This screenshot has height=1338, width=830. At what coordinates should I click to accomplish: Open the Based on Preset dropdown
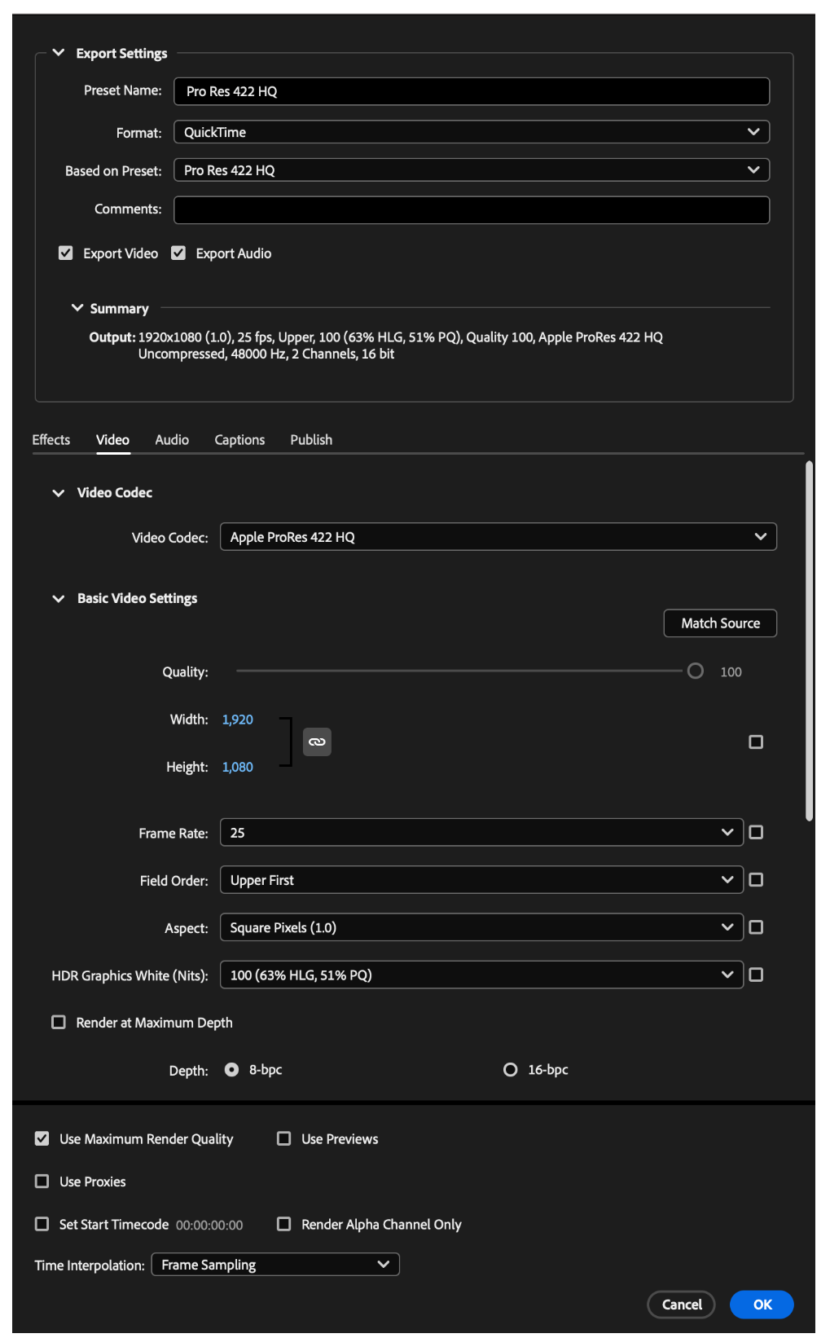472,170
